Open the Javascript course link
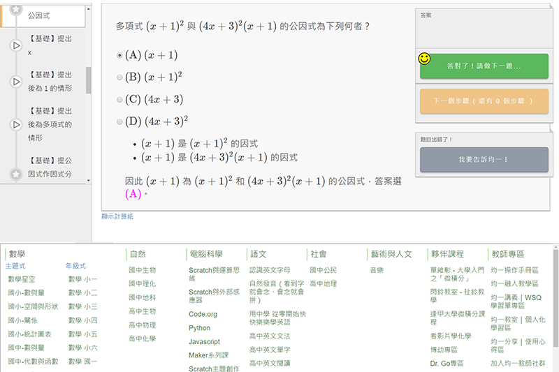Screen dimensions: 559x372 point(204,342)
